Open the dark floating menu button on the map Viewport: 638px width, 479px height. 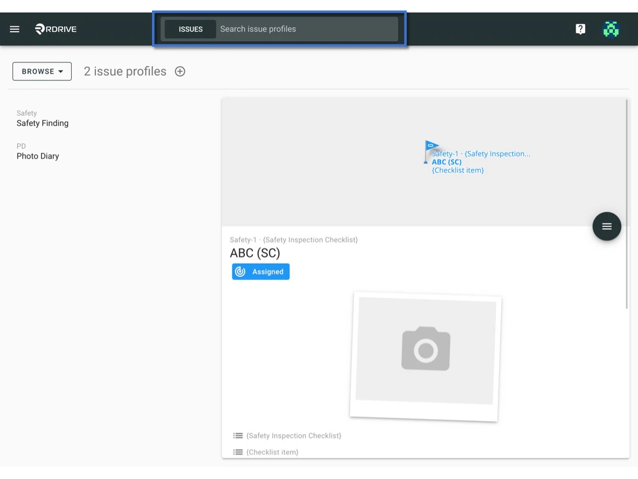tap(607, 226)
